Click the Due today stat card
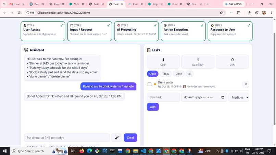 coord(198,62)
